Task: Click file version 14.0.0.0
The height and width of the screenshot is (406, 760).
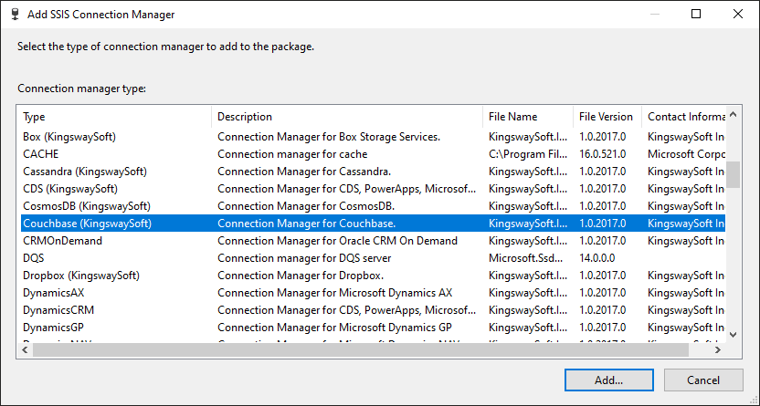Action: pyautogui.click(x=597, y=258)
